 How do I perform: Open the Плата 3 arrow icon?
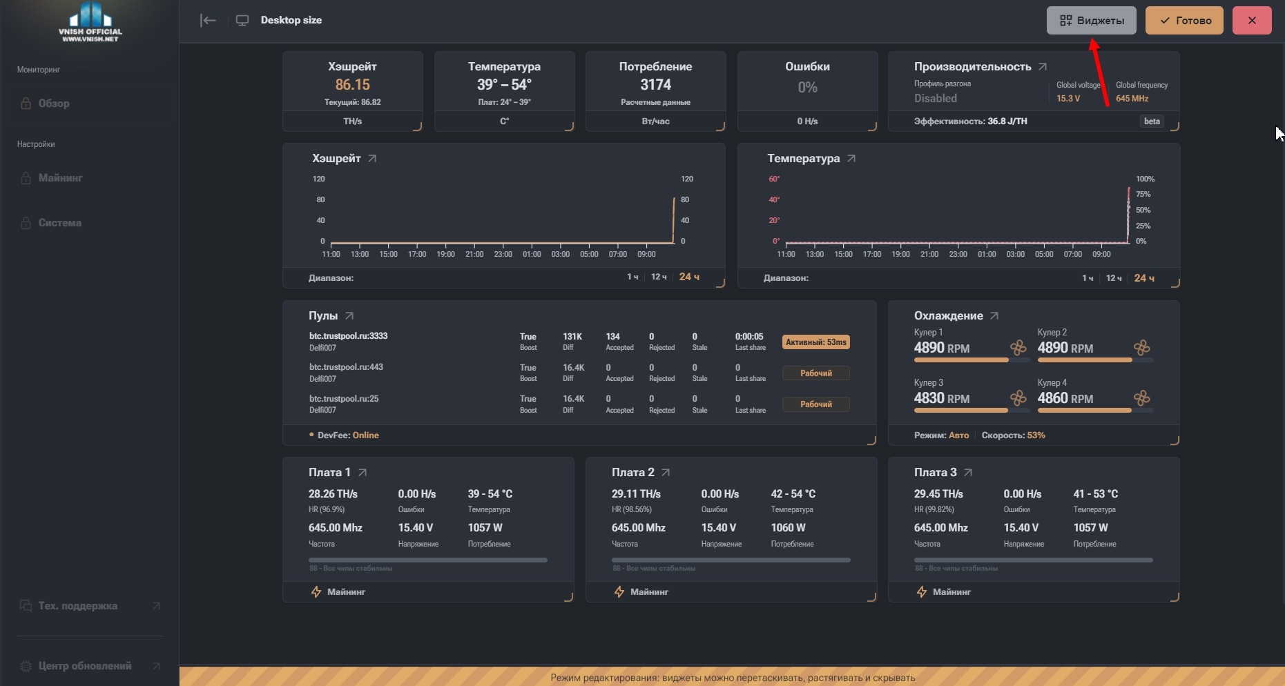tap(968, 472)
